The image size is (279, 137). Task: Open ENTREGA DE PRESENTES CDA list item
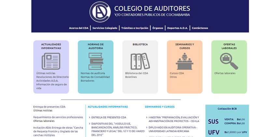(x=109, y=118)
